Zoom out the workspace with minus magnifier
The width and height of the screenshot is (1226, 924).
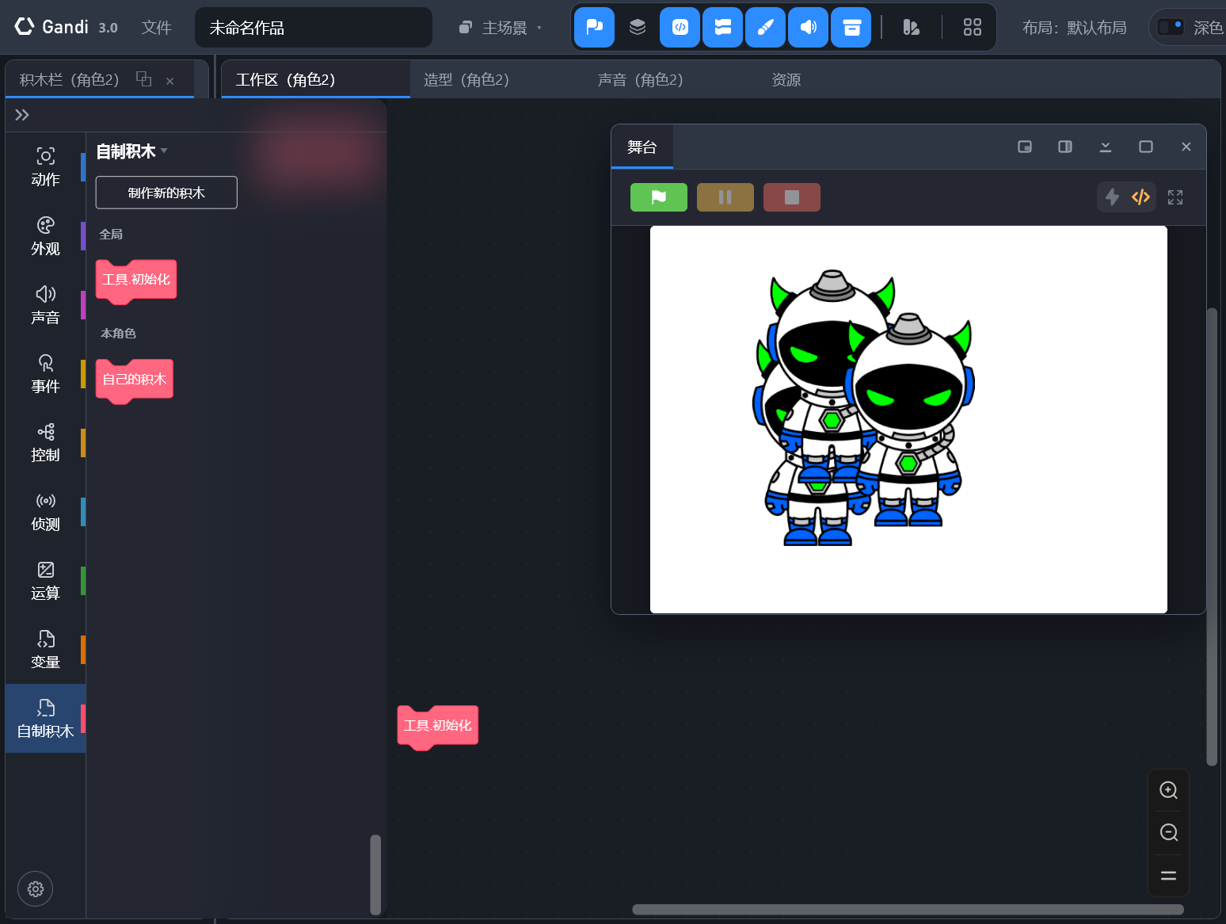tap(1168, 833)
